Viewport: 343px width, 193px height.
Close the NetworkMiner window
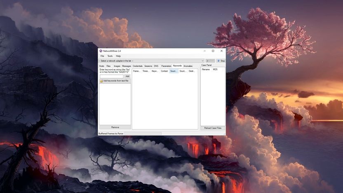pos(222,51)
